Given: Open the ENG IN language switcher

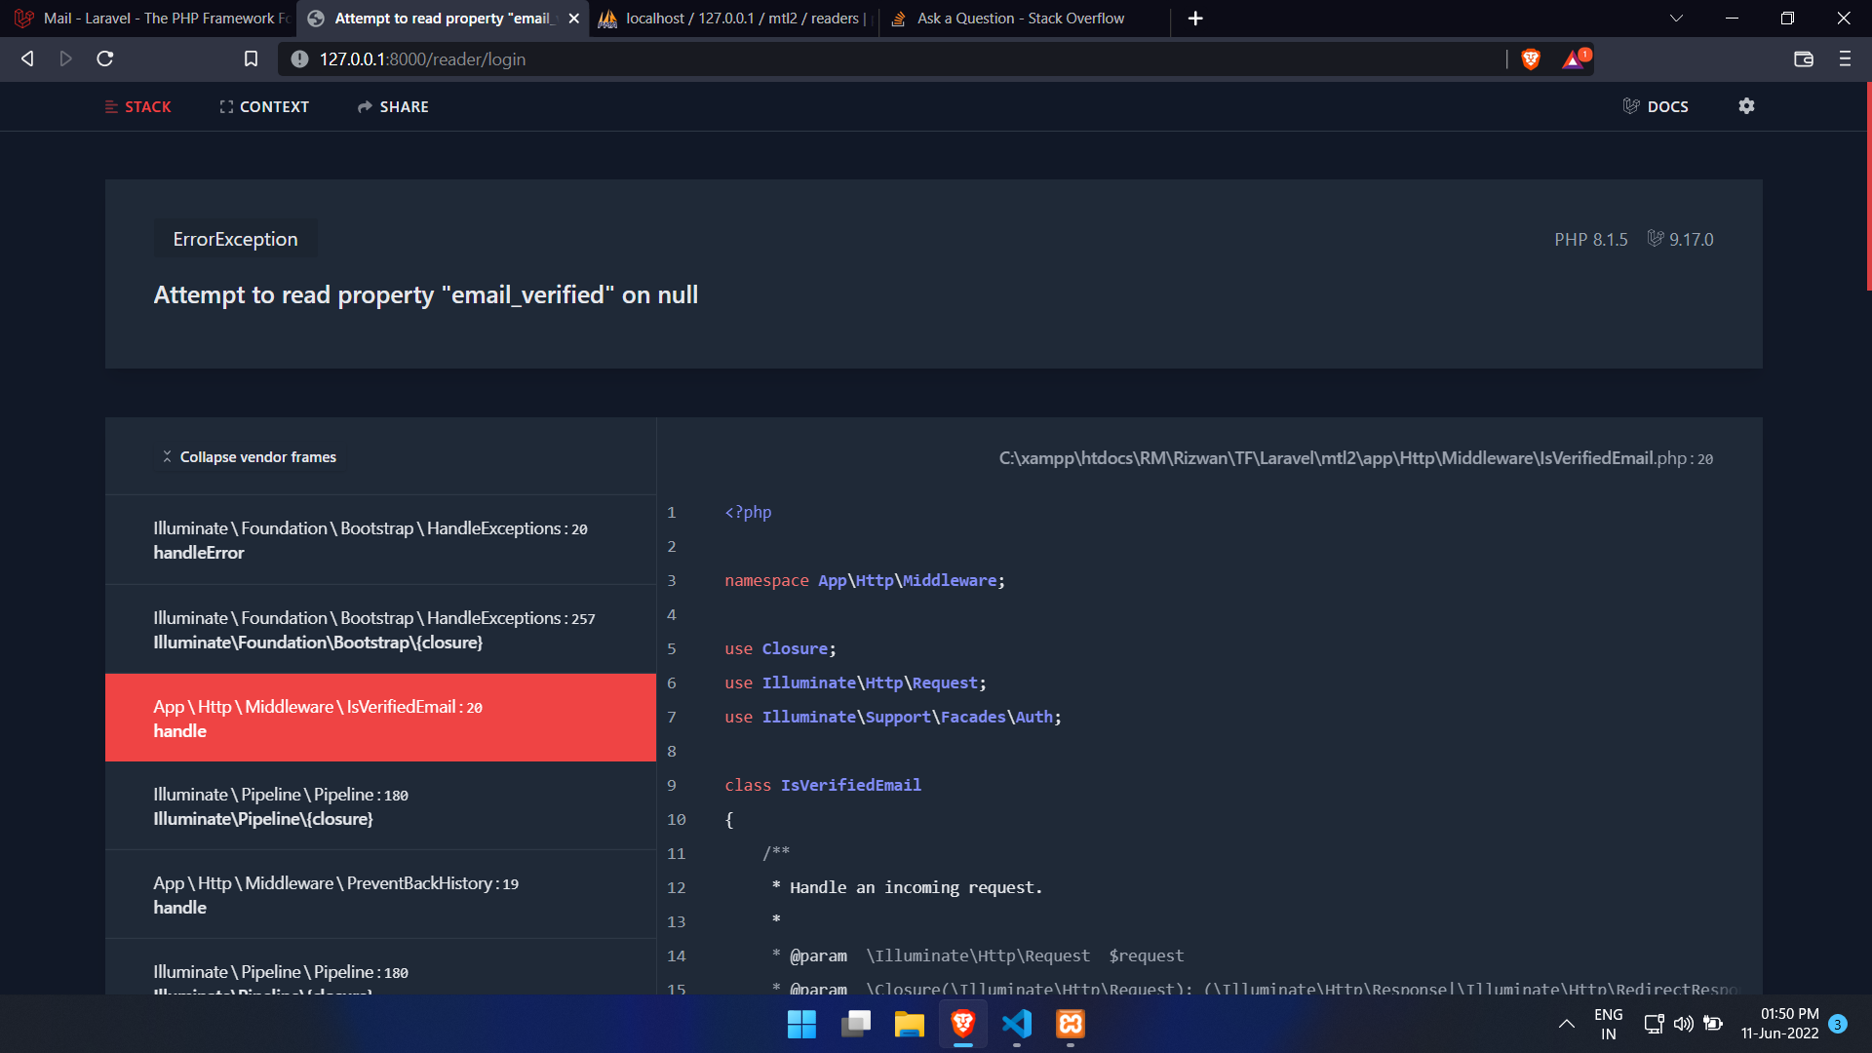Looking at the screenshot, I should tap(1609, 1024).
